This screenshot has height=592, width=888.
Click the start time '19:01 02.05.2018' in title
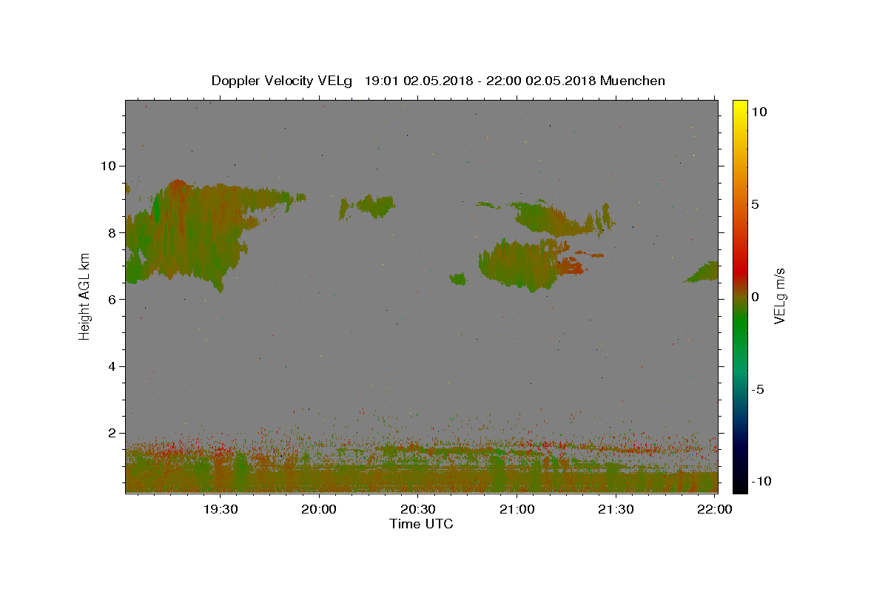417,81
